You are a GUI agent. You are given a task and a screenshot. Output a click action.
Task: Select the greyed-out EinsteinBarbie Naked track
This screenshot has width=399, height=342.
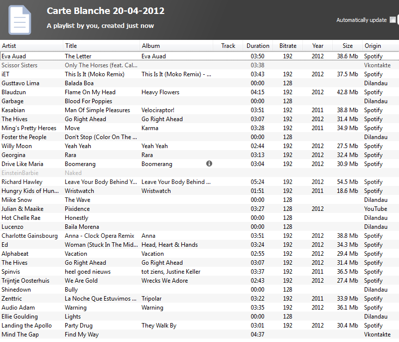tap(73, 173)
